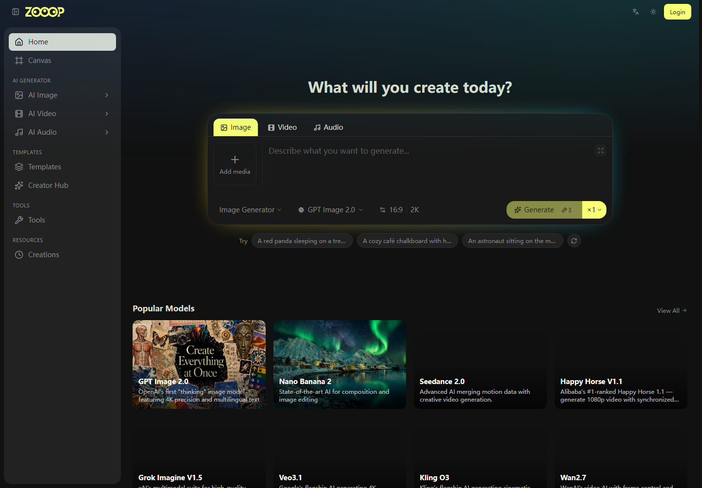The height and width of the screenshot is (488, 702).
Task: Click the Login button
Action: click(678, 12)
